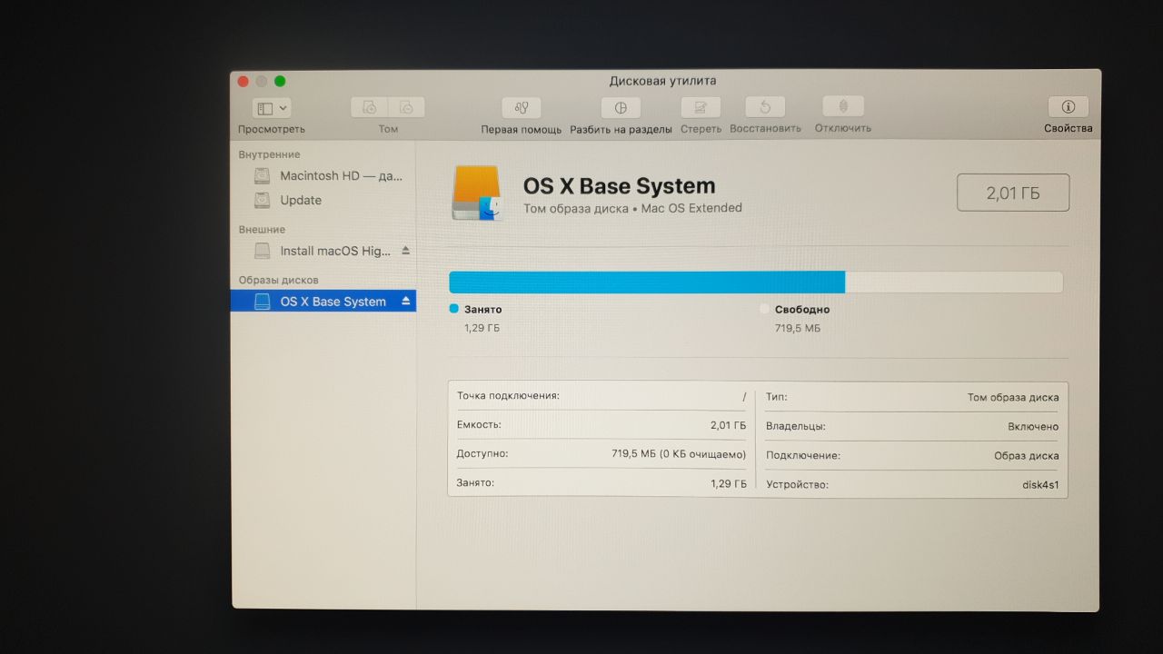The width and height of the screenshot is (1163, 654).
Task: Open the Просмотреть sidebar view dropdown
Action: (272, 108)
